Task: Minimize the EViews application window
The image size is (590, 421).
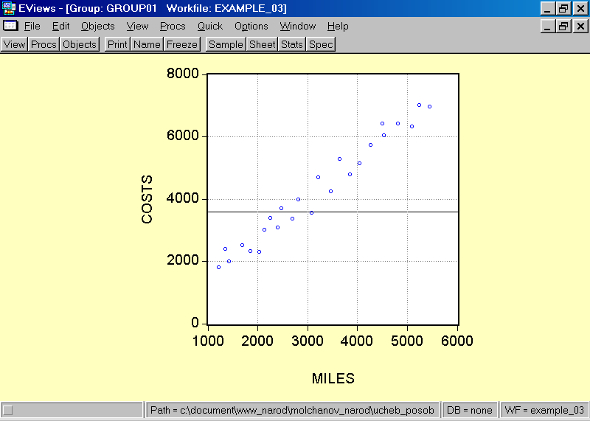Action: coord(547,8)
